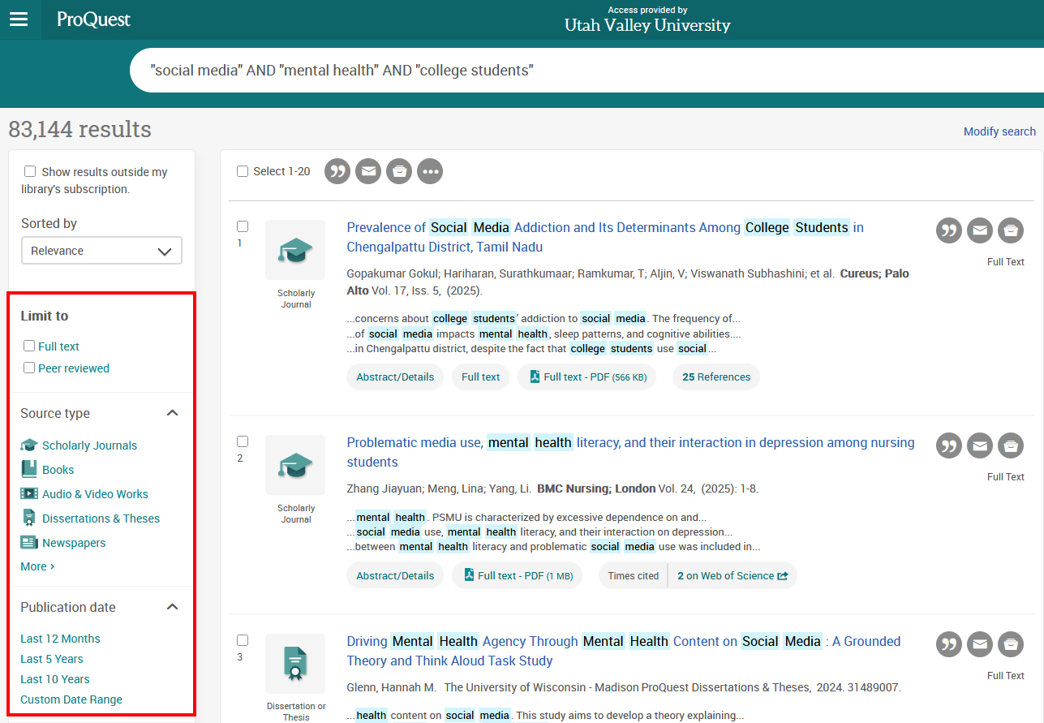Filter by Books source type
The image size is (1044, 723).
coord(58,470)
